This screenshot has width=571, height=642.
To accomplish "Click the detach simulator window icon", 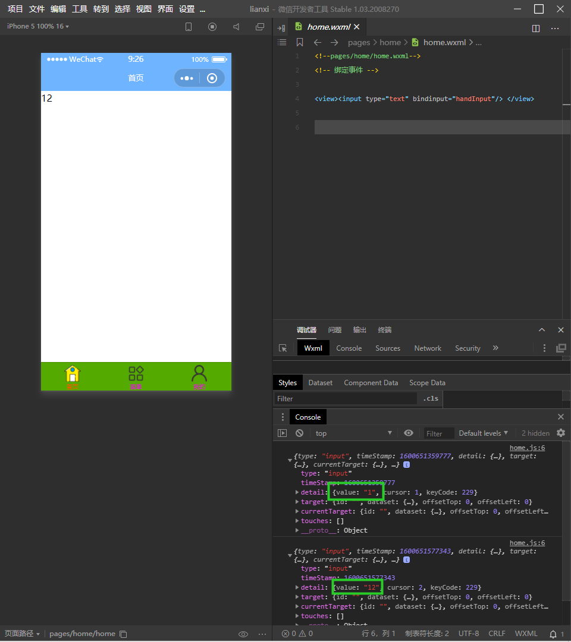I will click(260, 27).
